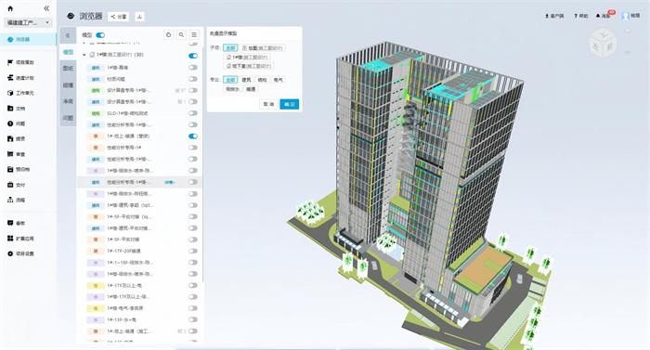This screenshot has height=350, width=650.
Task: Select the 电气 discipline chip
Action: [x=278, y=80]
